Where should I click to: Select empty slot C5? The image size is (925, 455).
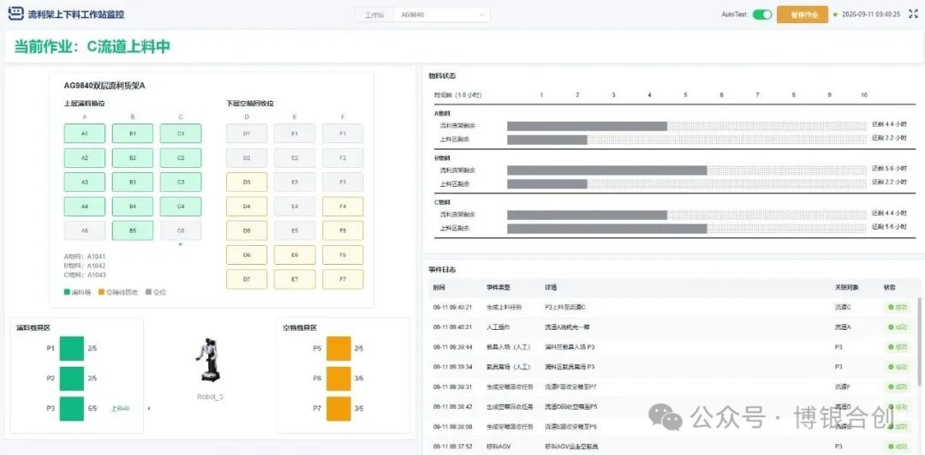[x=181, y=230]
